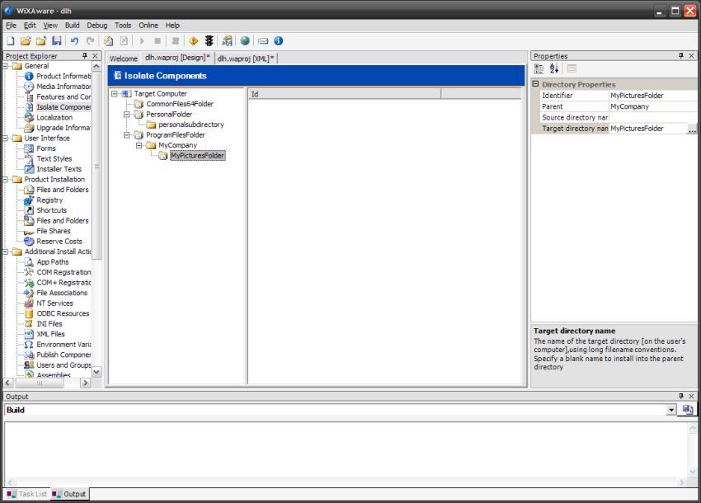Collapse the General node in Project Explorer

[x=6, y=66]
